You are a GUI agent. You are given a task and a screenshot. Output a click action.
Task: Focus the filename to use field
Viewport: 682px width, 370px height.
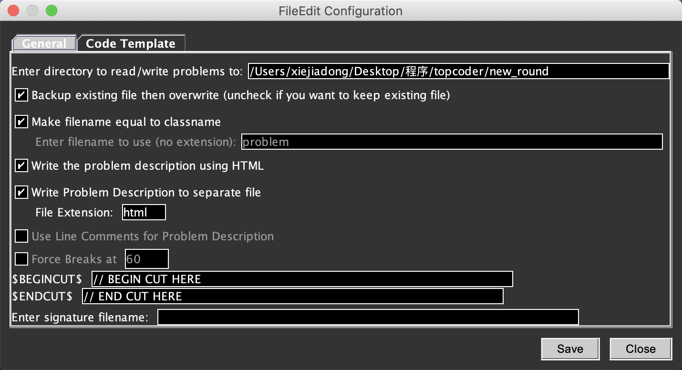click(x=452, y=142)
